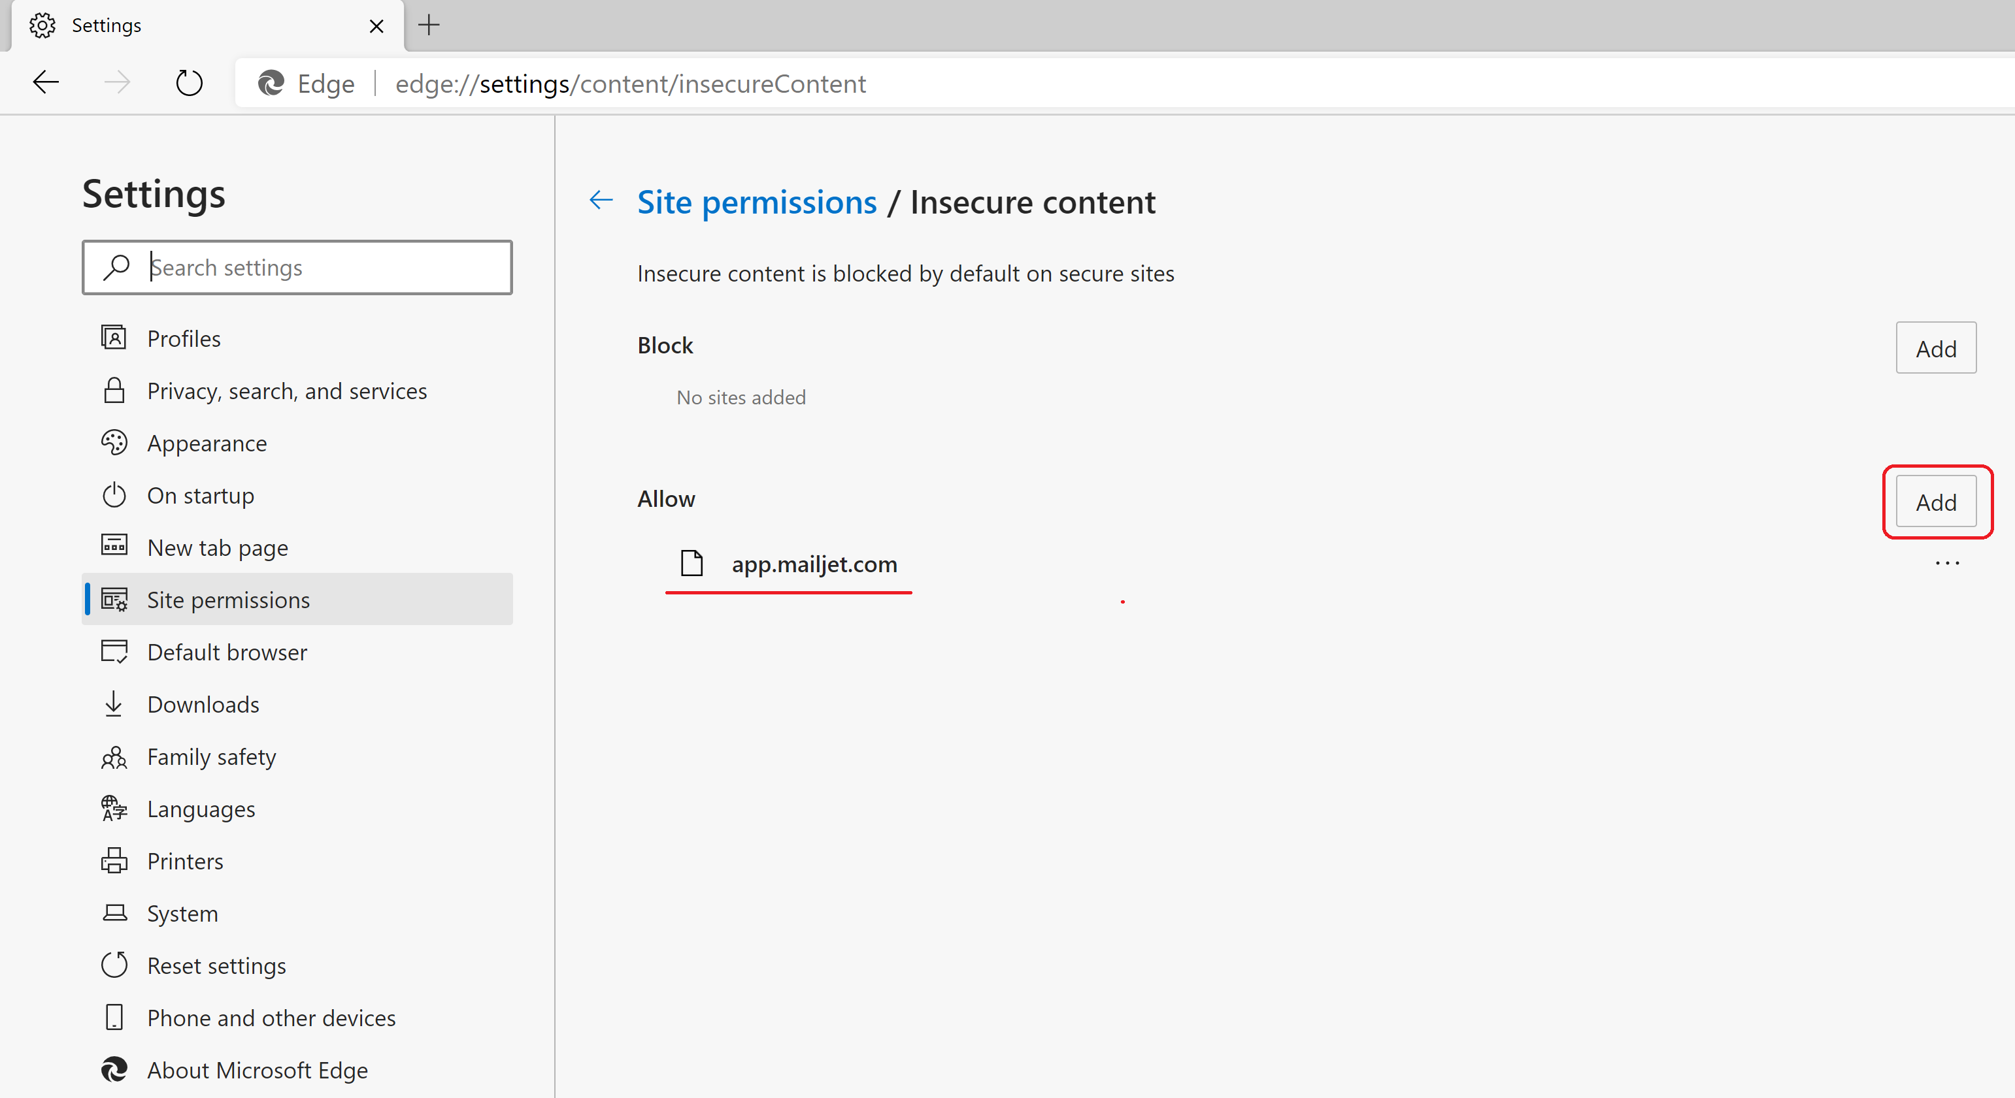Click the Appearance palette icon
Image resolution: width=2015 pixels, height=1098 pixels.
pyautogui.click(x=114, y=443)
